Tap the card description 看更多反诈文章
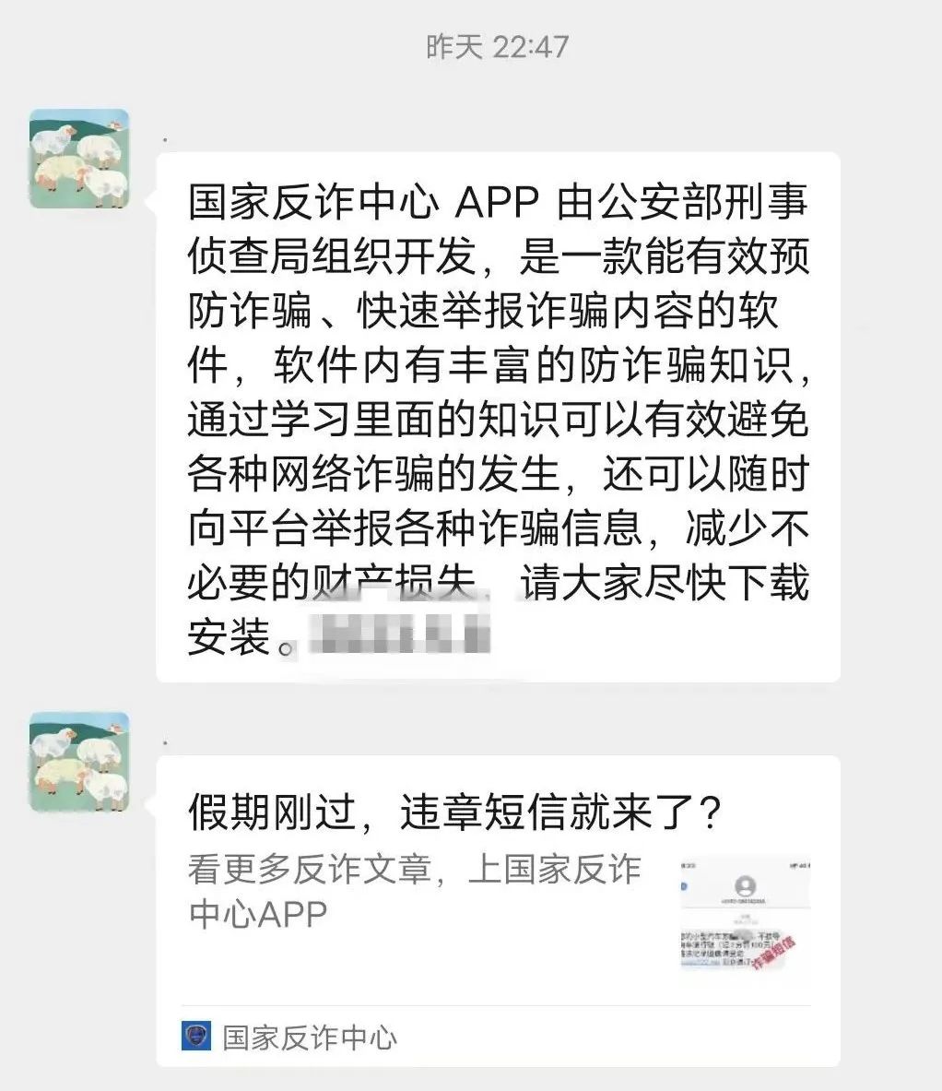The image size is (942, 1091). [310, 870]
